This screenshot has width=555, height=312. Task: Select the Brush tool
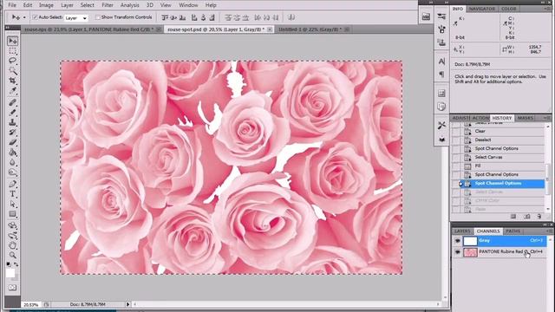[13, 113]
